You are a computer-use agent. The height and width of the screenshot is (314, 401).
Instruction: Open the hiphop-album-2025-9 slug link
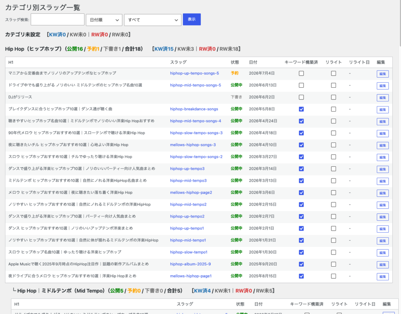(190, 264)
